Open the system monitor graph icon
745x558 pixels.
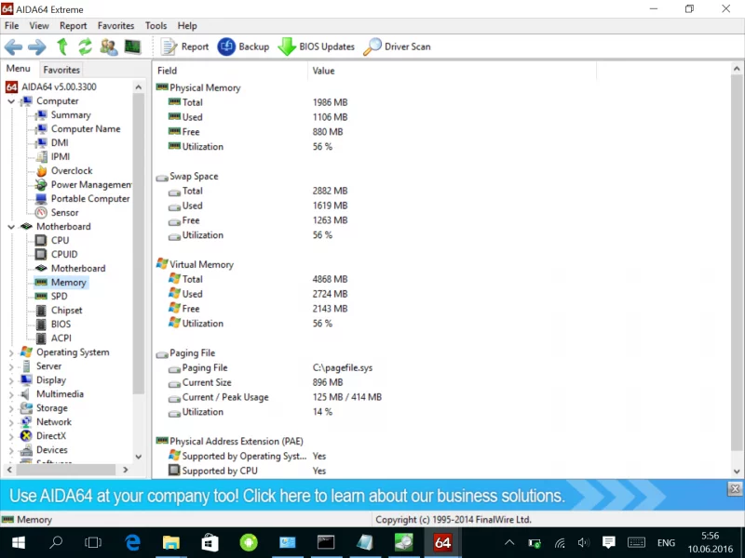pyautogui.click(x=132, y=46)
